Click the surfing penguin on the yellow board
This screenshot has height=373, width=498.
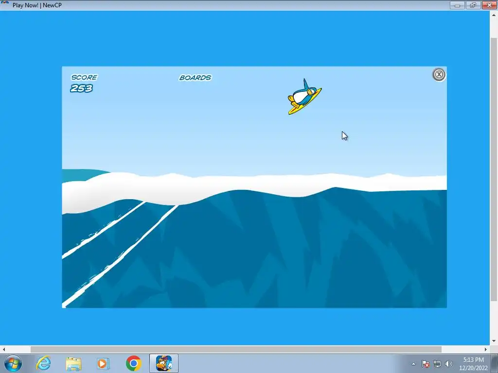point(304,97)
